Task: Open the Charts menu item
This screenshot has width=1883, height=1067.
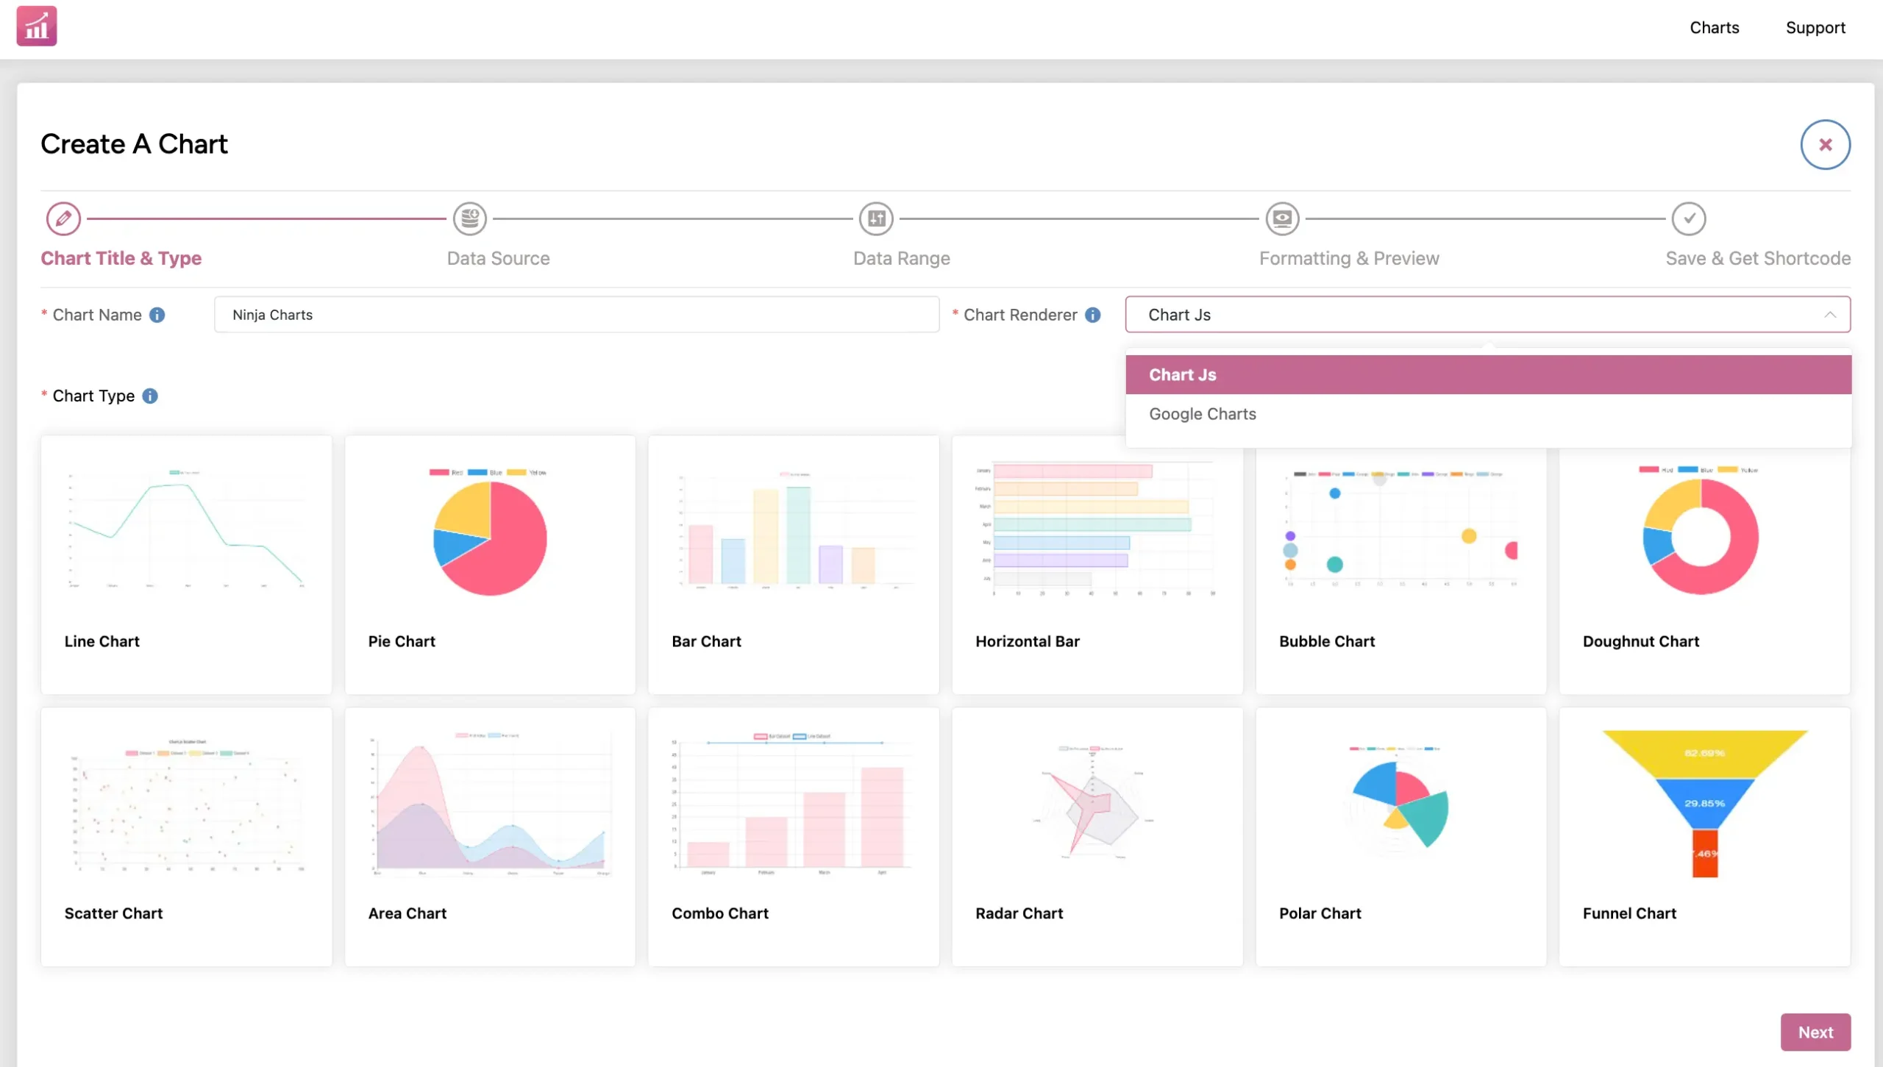Action: click(x=1714, y=28)
